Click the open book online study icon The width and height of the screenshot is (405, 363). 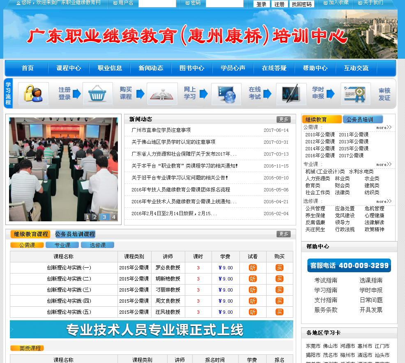click(x=162, y=94)
